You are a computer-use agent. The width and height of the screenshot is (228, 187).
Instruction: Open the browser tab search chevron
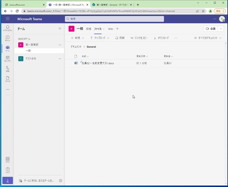198,3
